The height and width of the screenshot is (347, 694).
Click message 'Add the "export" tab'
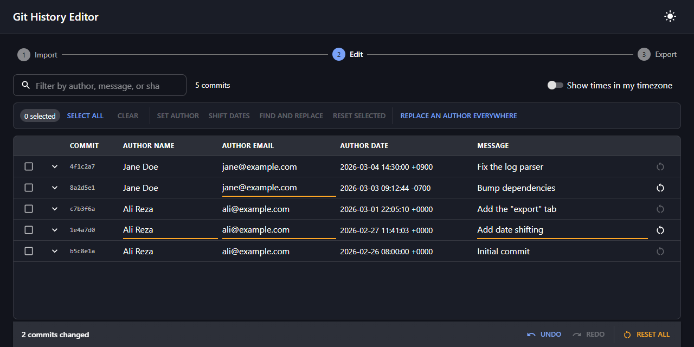point(517,209)
